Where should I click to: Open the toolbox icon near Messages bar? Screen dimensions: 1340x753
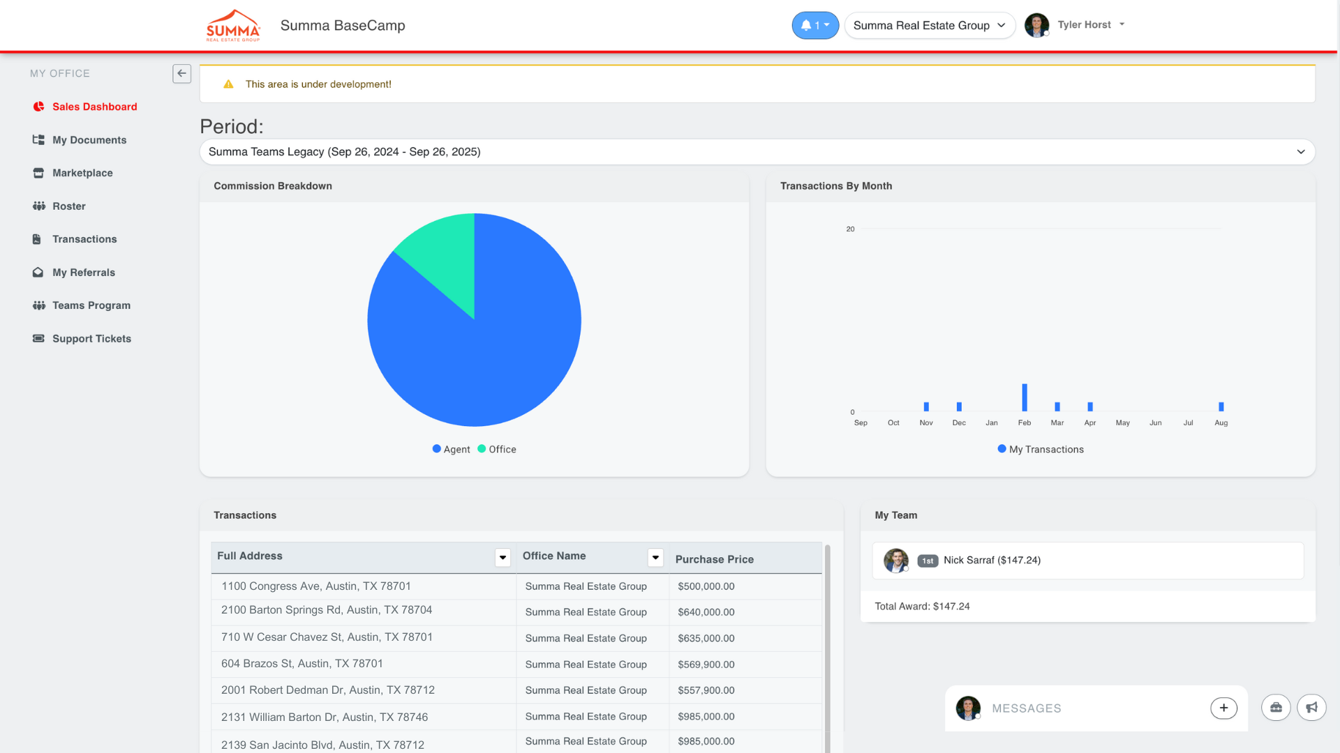point(1276,707)
